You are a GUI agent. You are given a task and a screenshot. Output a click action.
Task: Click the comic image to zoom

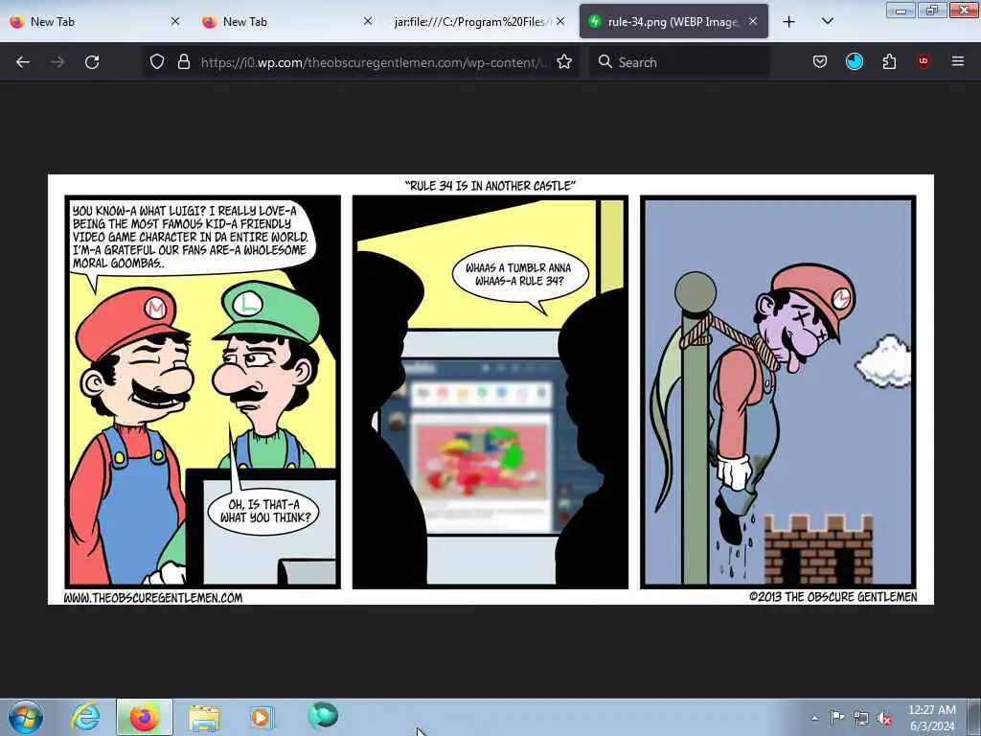coord(490,389)
